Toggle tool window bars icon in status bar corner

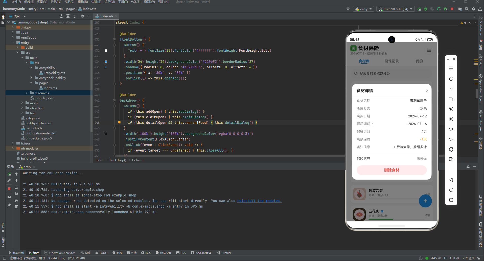[5, 258]
